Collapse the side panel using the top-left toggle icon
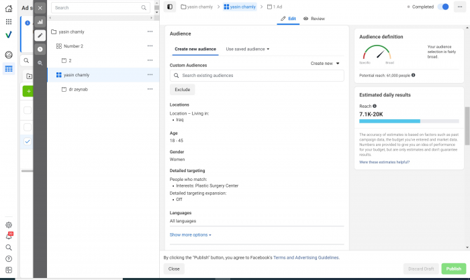Viewport: 470px width, 280px height. pyautogui.click(x=170, y=7)
